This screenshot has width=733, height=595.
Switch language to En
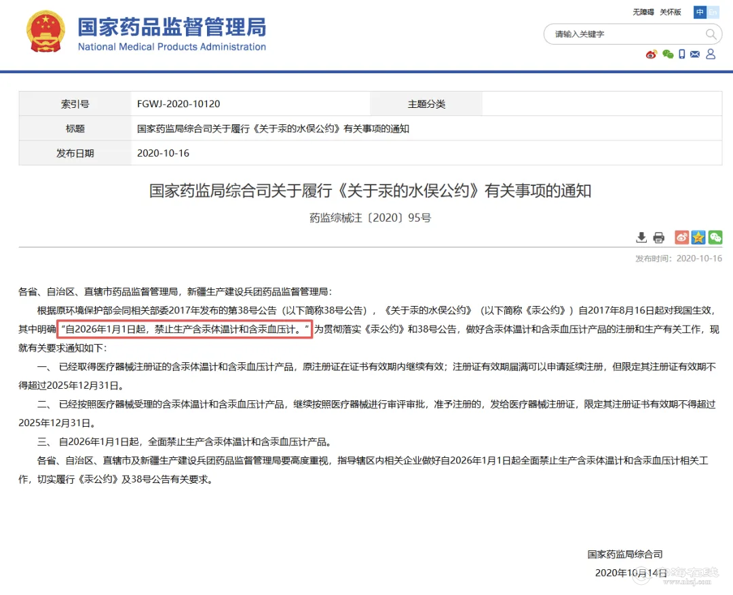pyautogui.click(x=713, y=12)
